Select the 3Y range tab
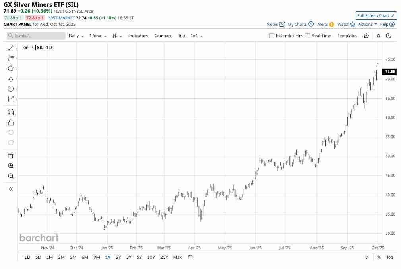The height and width of the screenshot is (269, 401). tap(129, 257)
